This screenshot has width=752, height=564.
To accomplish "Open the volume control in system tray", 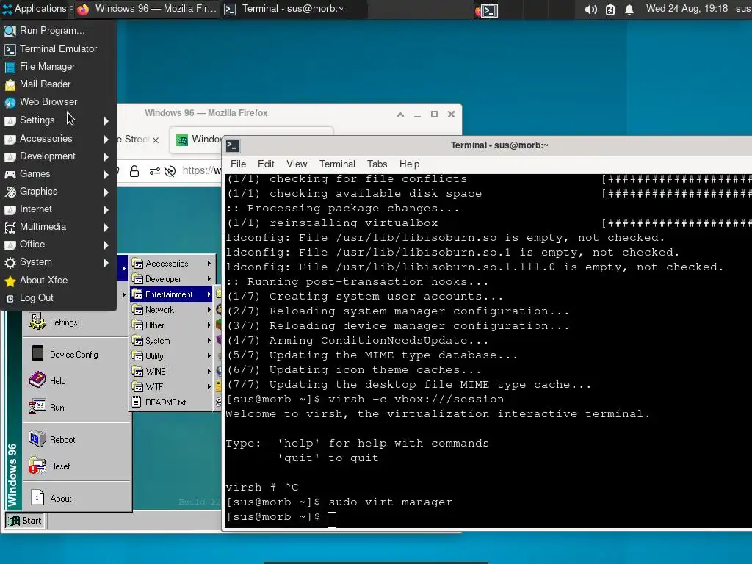I will tap(591, 10).
